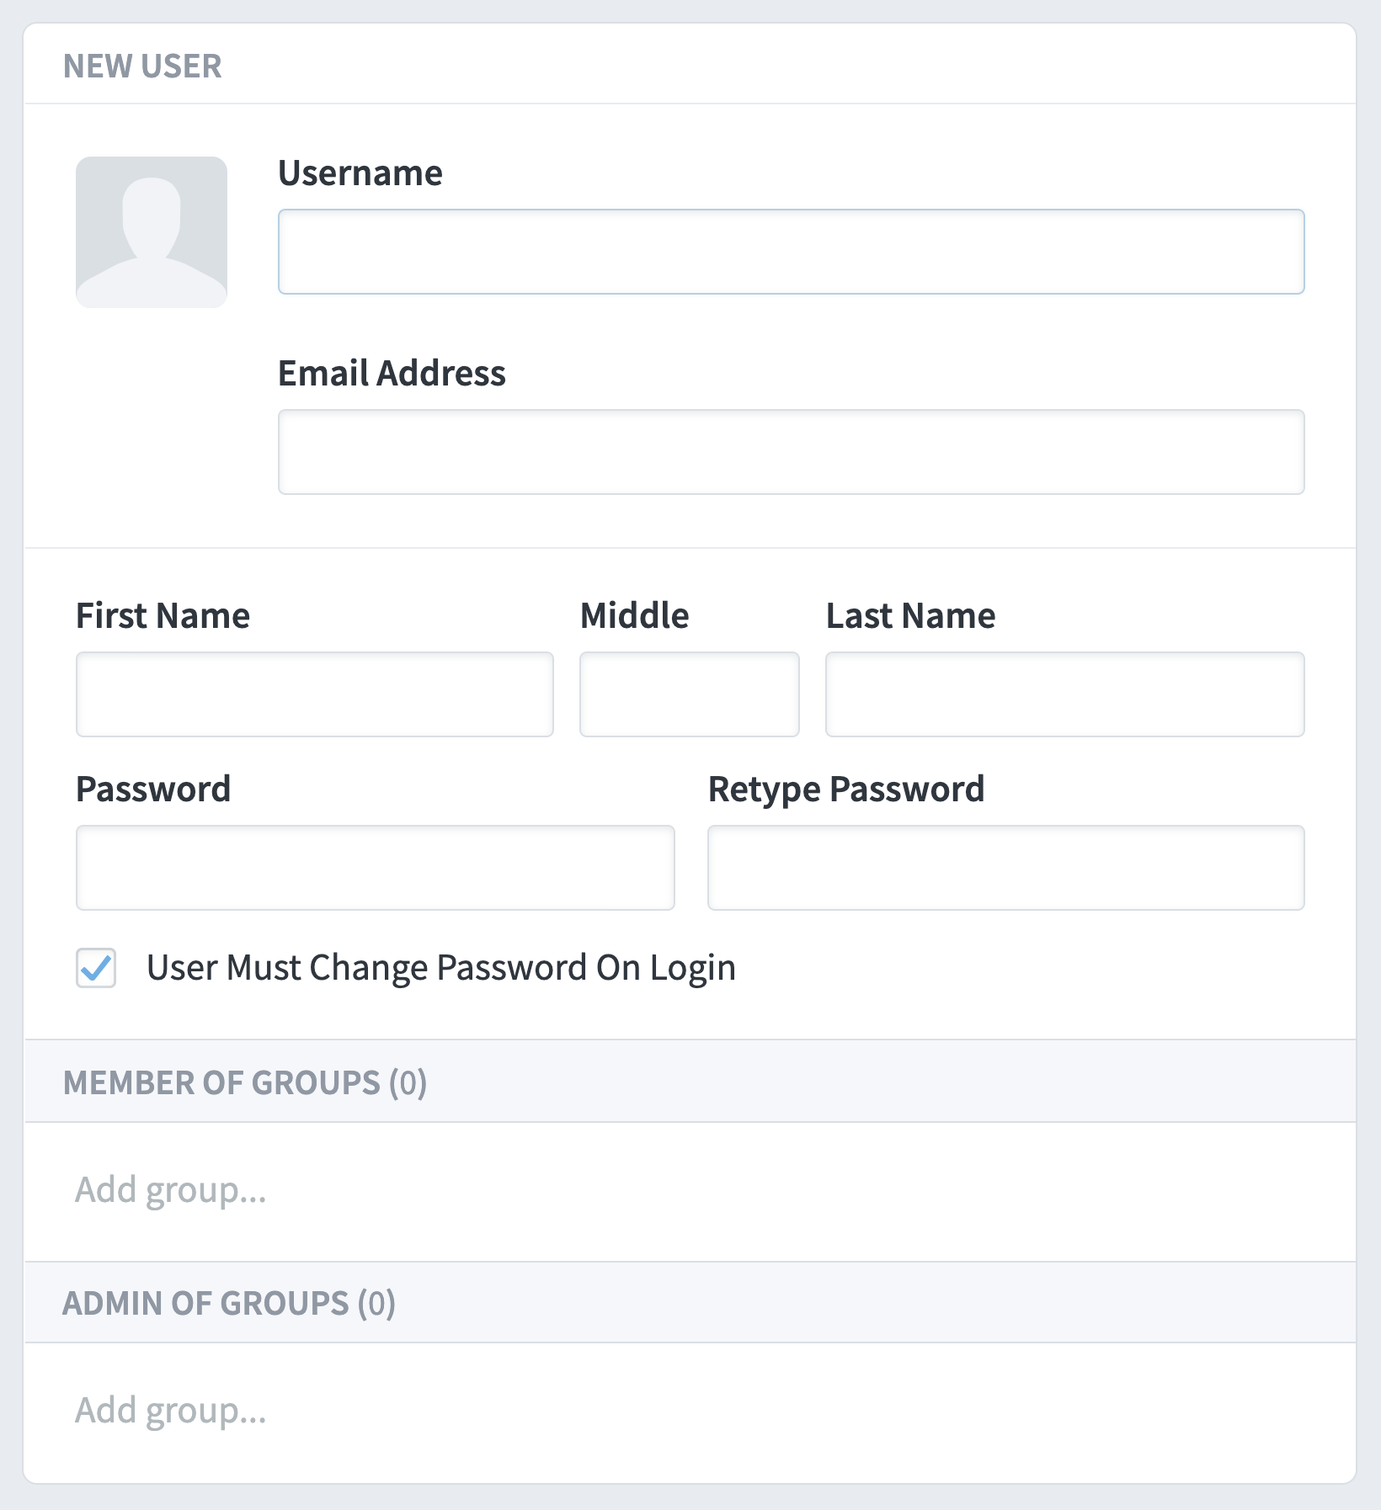Click the user avatar placeholder image

[152, 231]
